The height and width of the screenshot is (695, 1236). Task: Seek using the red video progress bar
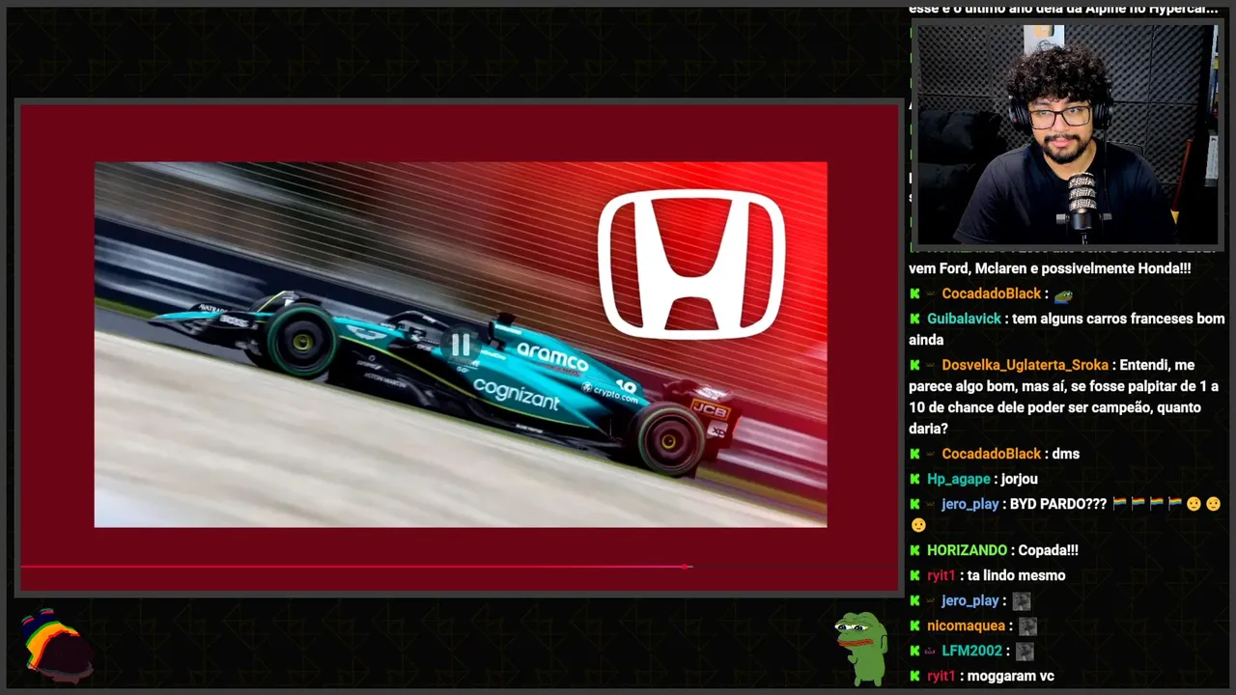[x=460, y=567]
